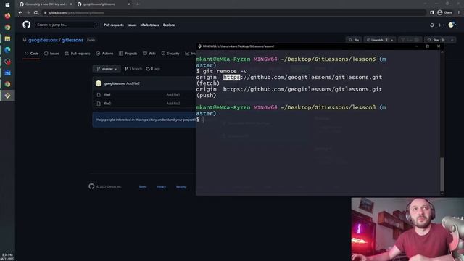464x261 pixels.
Task: Close the 'Generating a new SSH key' browser tab
Action: [x=71, y=4]
